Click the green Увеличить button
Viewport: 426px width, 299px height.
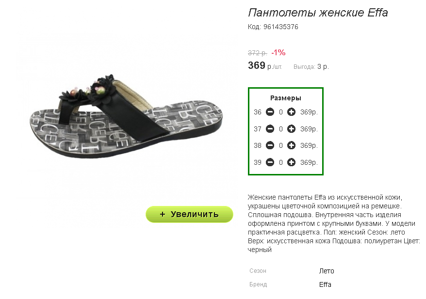[189, 214]
